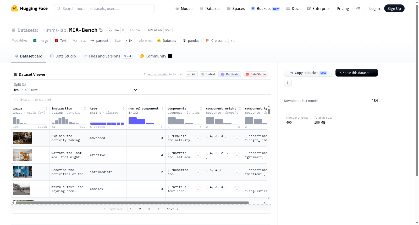Image resolution: width=419 pixels, height=225 pixels.
Task: Sort by the components column
Action: [201, 108]
